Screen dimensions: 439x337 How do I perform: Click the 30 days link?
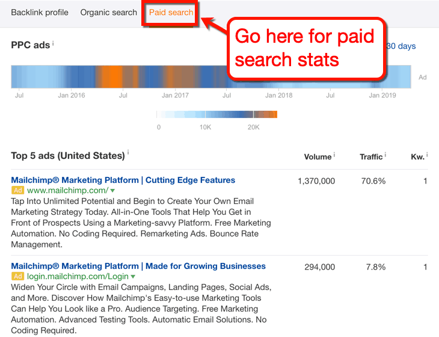(401, 46)
